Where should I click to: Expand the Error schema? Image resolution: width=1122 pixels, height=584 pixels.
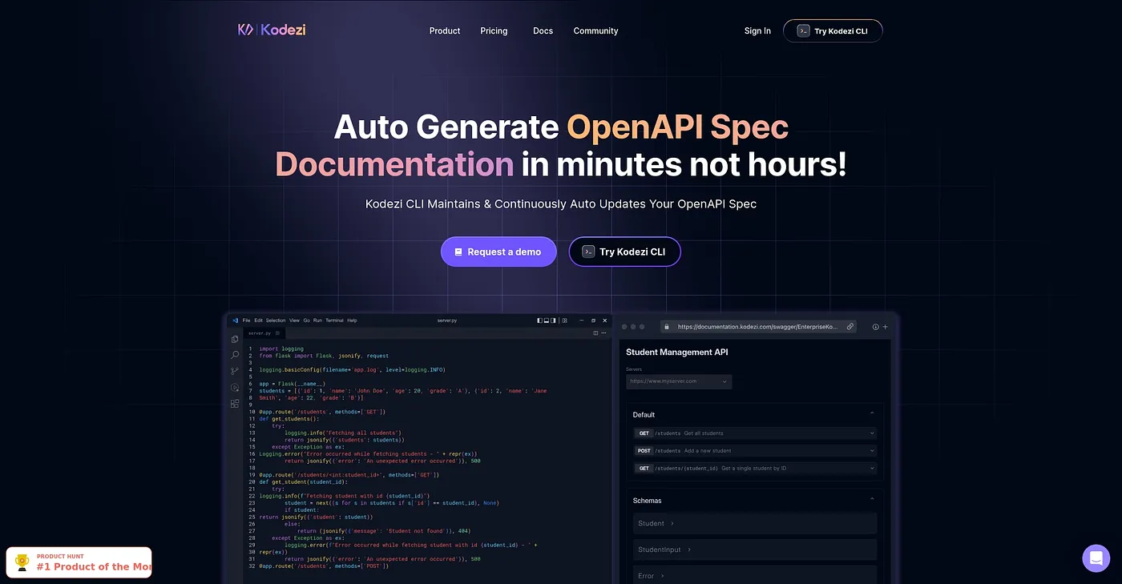(754, 575)
